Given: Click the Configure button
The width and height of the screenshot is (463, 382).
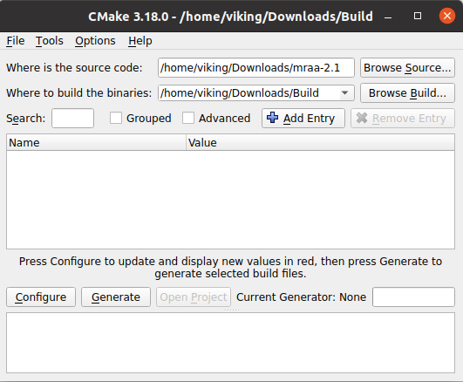Looking at the screenshot, I should tap(41, 297).
